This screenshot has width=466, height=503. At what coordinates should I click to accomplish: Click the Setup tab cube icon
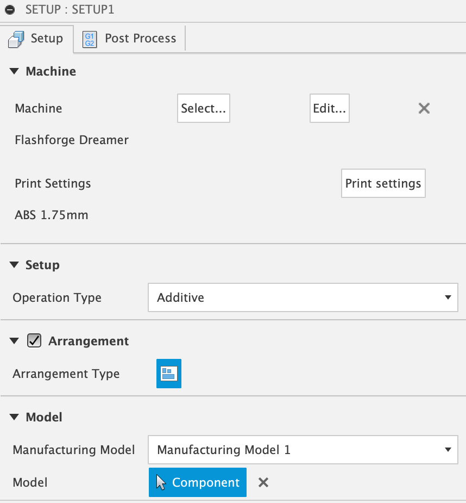coord(16,40)
